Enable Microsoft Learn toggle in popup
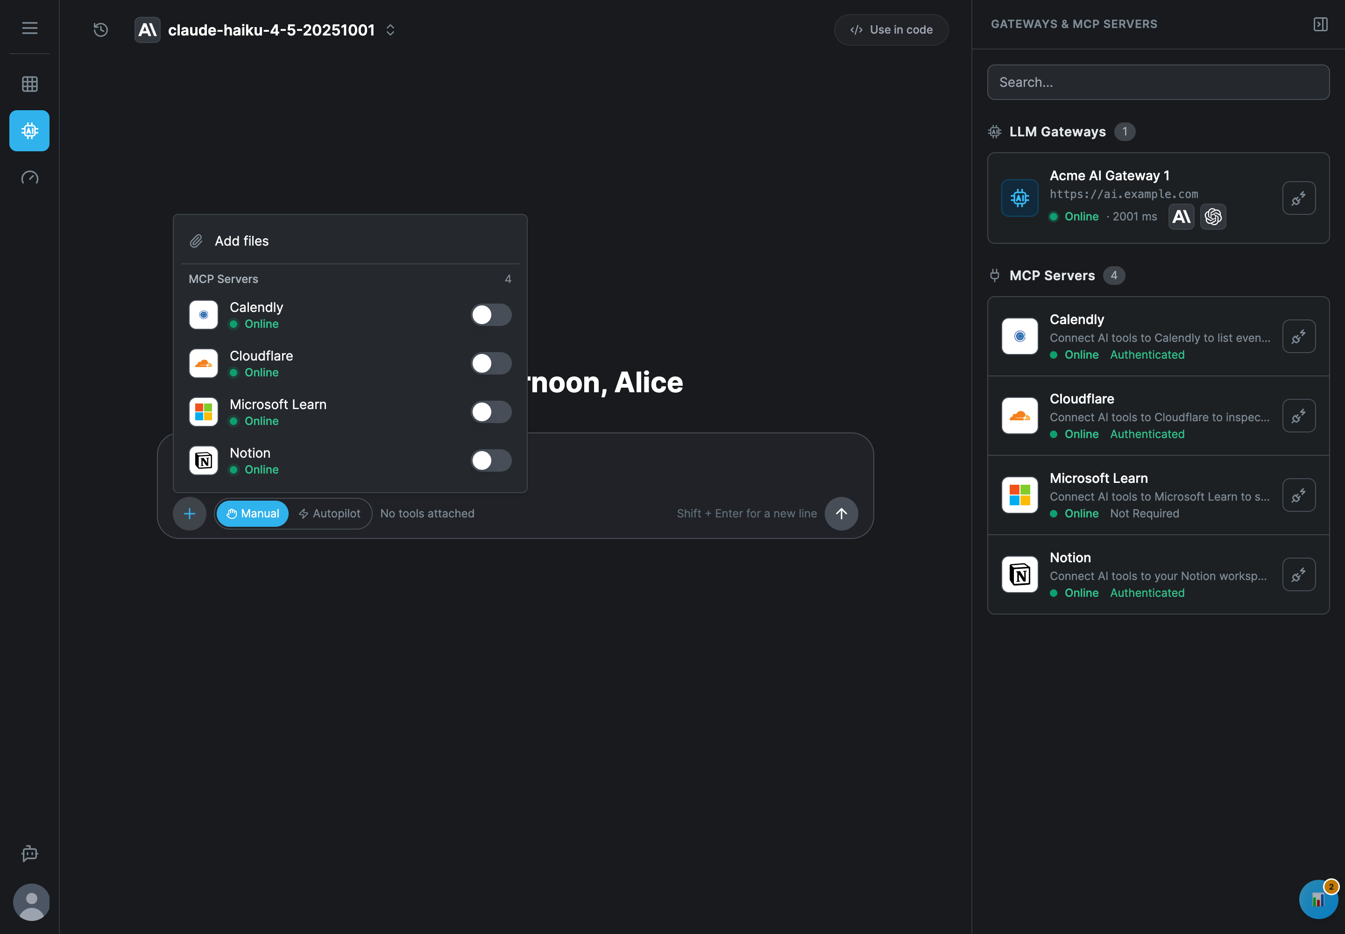The image size is (1345, 934). point(491,412)
